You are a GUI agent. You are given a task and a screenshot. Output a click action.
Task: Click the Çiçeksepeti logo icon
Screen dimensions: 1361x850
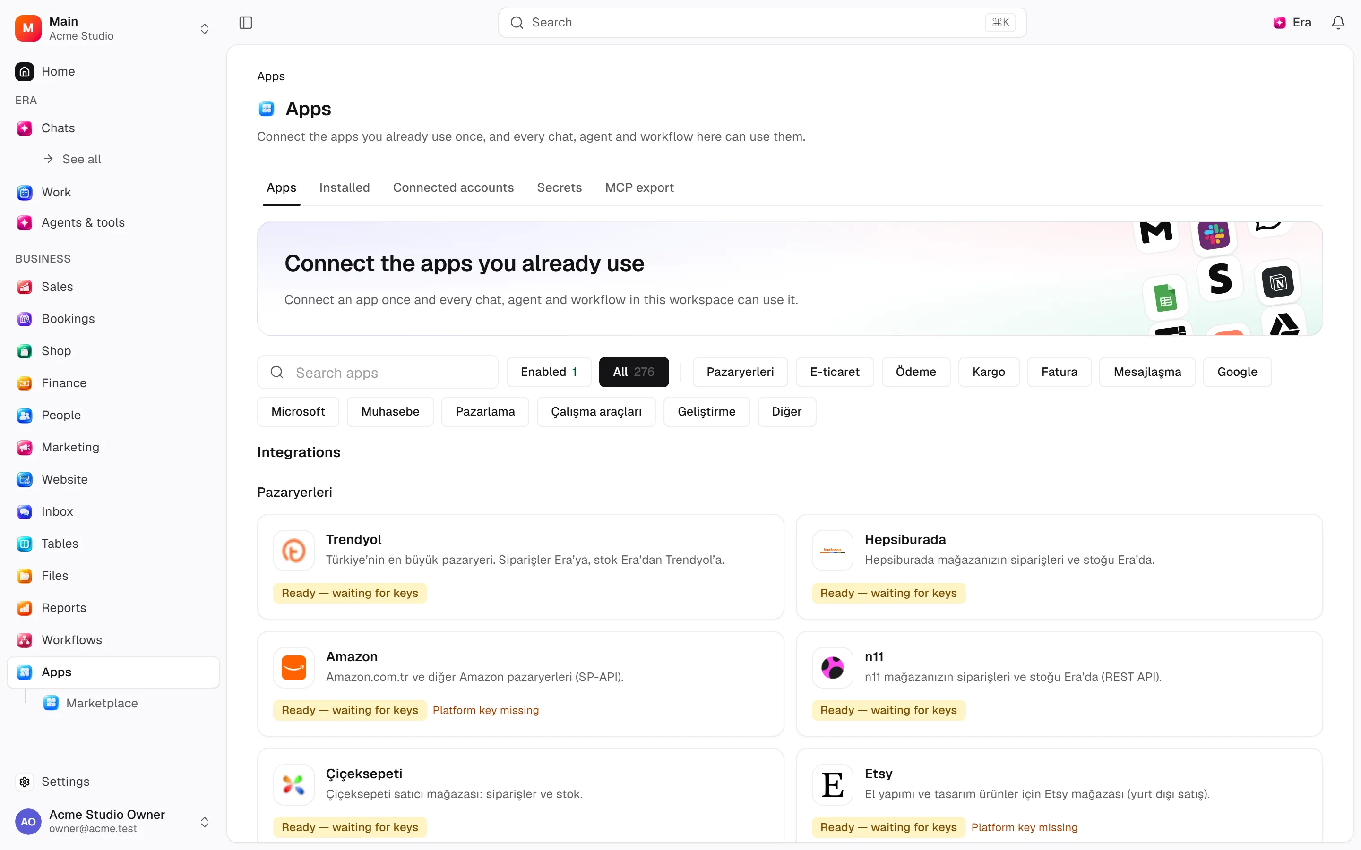pos(293,784)
